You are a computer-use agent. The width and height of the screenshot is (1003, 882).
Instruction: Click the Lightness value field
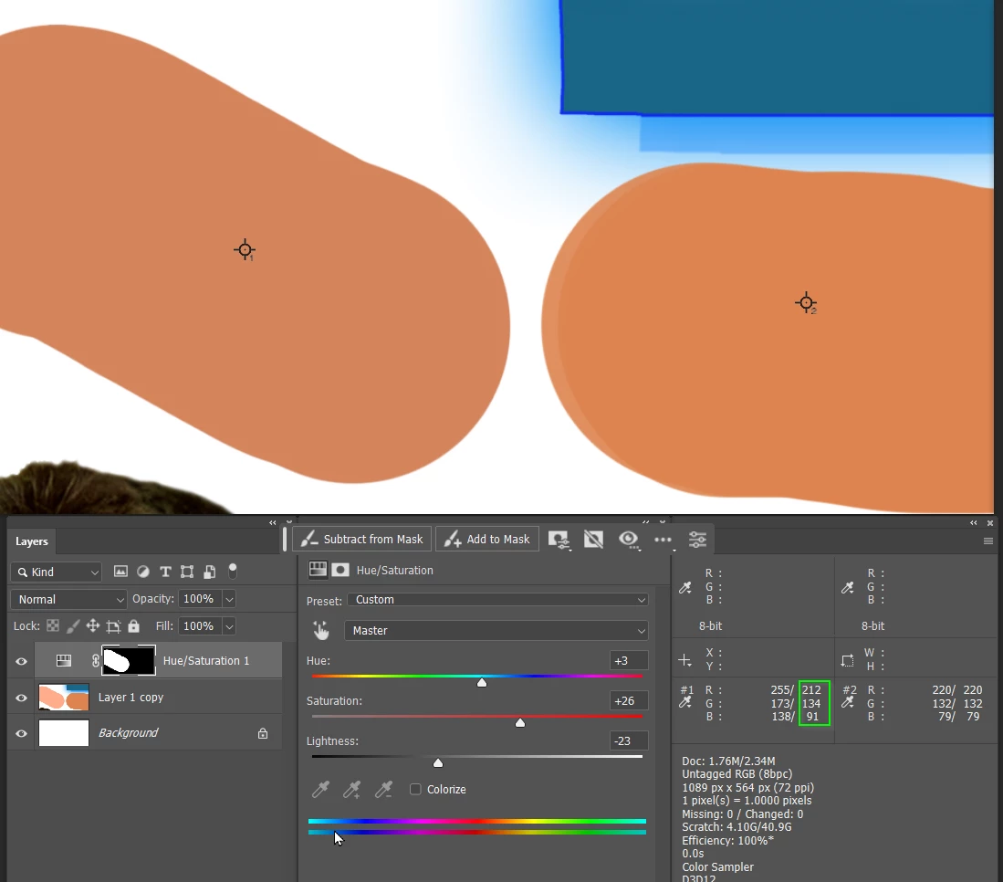pos(628,740)
